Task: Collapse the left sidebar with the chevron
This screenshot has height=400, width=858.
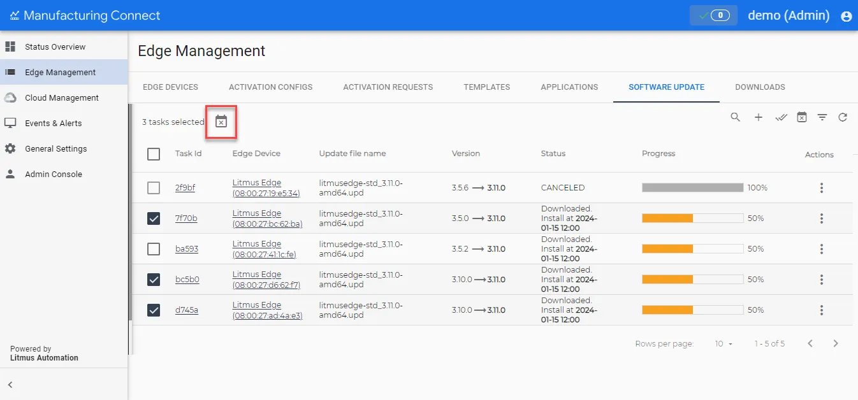Action: (x=10, y=385)
